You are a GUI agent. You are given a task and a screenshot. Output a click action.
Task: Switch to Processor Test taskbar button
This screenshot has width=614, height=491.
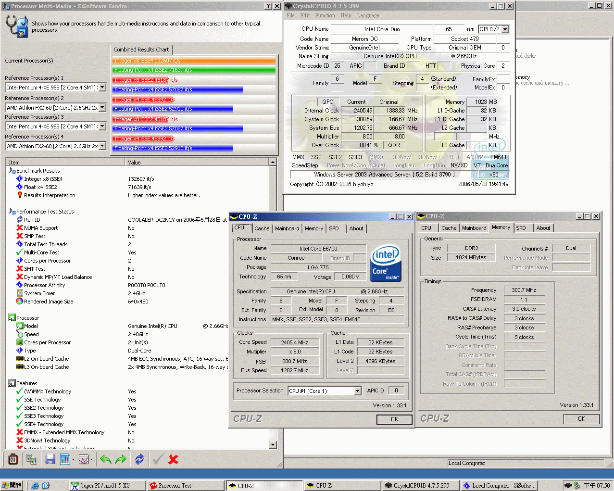(x=185, y=486)
